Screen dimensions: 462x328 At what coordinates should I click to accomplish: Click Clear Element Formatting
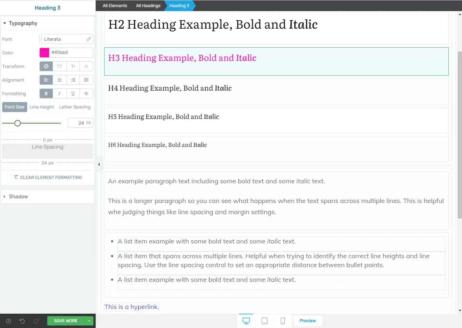click(48, 177)
